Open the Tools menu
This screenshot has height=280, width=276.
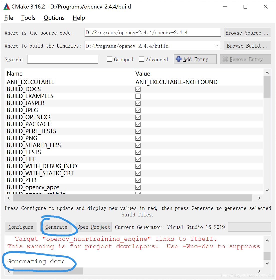[28, 18]
